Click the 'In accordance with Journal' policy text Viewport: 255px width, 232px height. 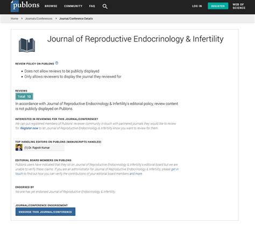[x=97, y=106]
